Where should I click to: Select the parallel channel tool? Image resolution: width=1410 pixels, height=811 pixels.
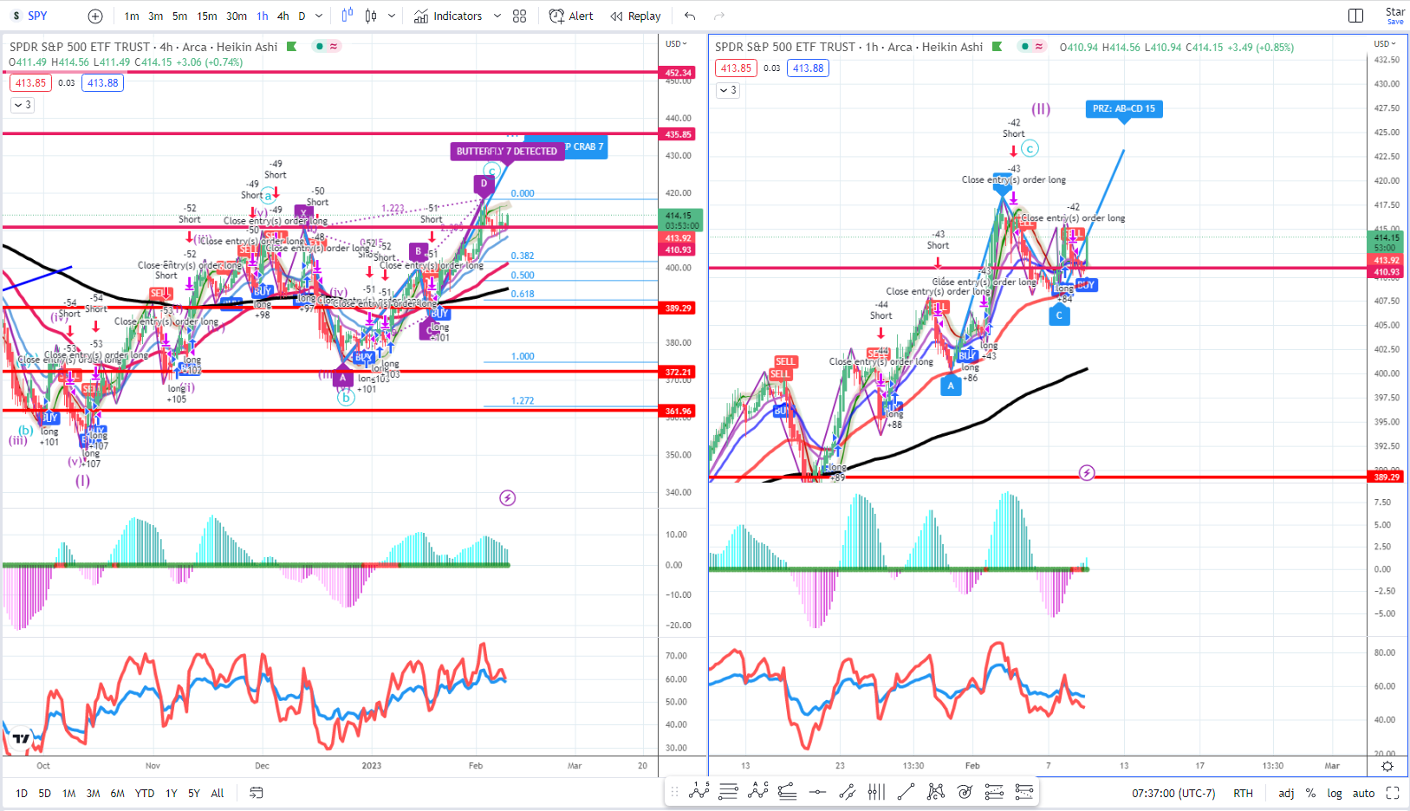pyautogui.click(x=848, y=791)
